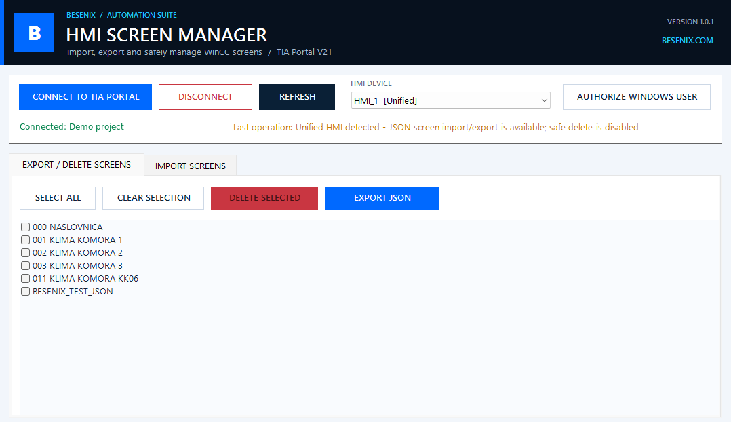Screen dimensions: 731x422
Task: Check the 002 KLIMA KOMORA 2 checkbox
Action: 26,253
